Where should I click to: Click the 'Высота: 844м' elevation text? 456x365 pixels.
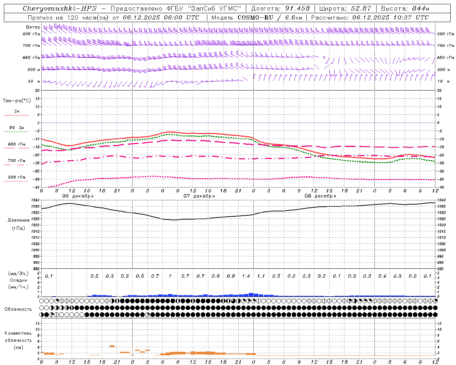(405, 9)
